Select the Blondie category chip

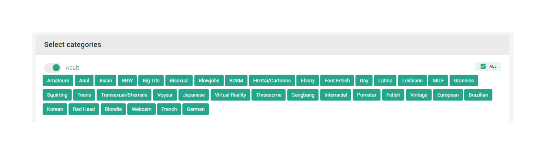[113, 109]
